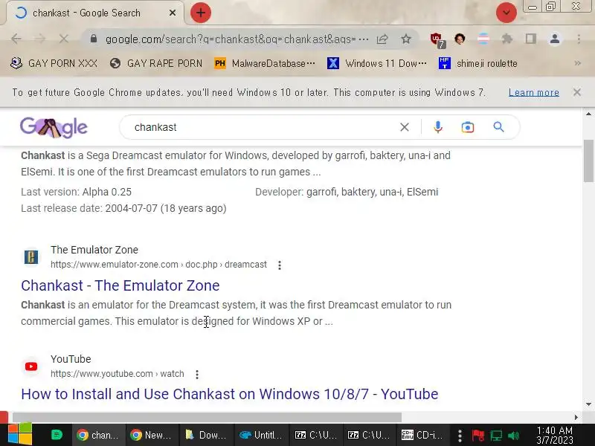Click the Last release date 2004-07-07 text
Screen dimensions: 595x446
pyautogui.click(x=123, y=209)
